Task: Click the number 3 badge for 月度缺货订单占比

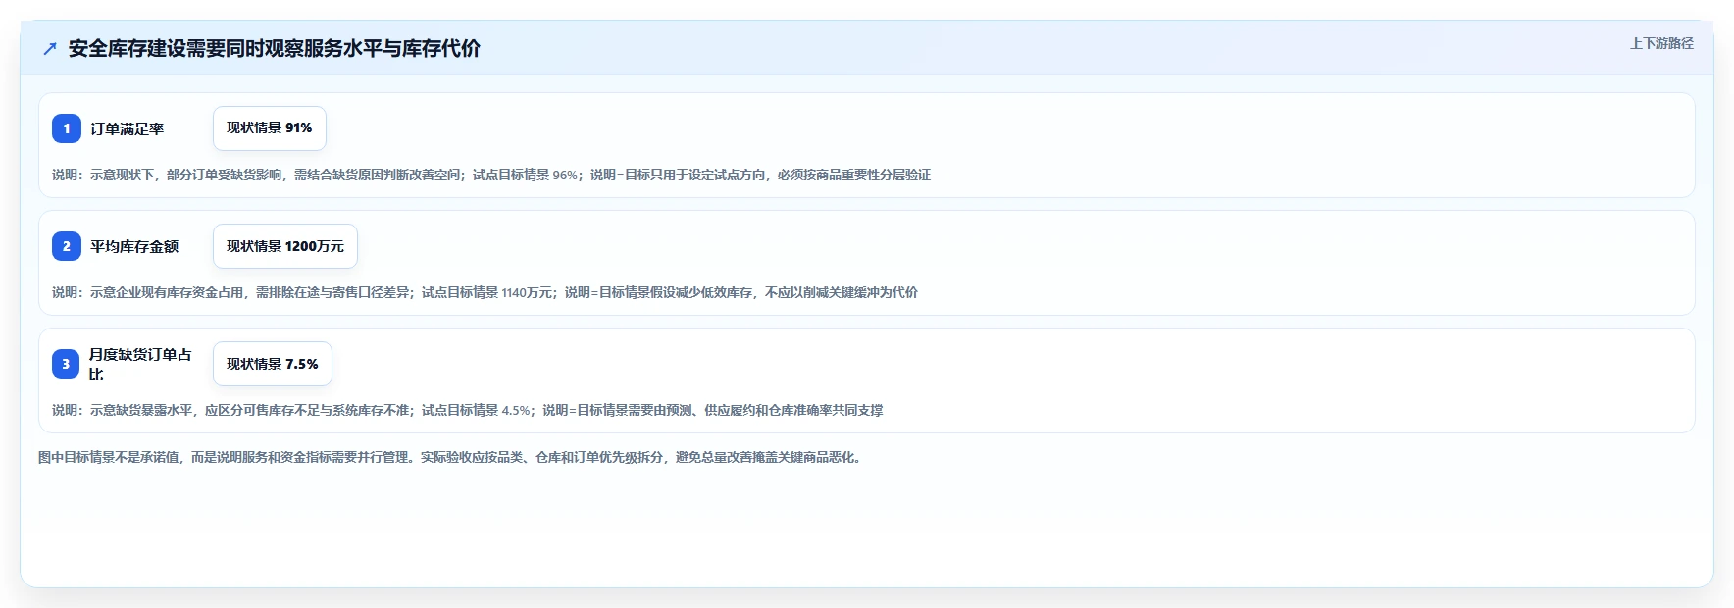Action: click(x=66, y=364)
